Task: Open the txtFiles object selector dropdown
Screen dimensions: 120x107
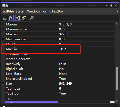Action: 117,11
